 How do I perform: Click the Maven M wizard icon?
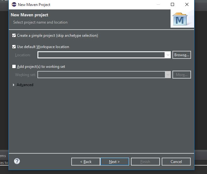pyautogui.click(x=180, y=19)
